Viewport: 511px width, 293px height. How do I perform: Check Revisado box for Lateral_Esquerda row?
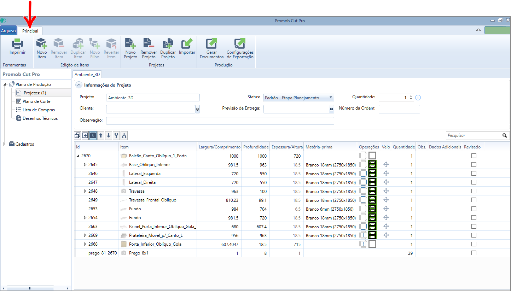tap(474, 174)
